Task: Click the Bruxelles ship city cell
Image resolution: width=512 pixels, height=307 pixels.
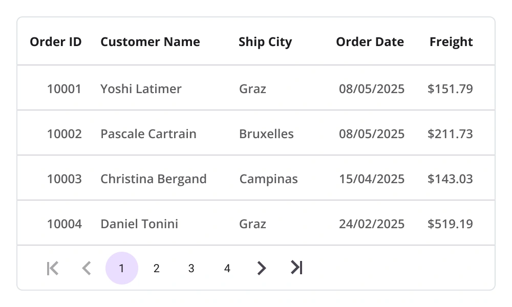Action: (x=266, y=134)
